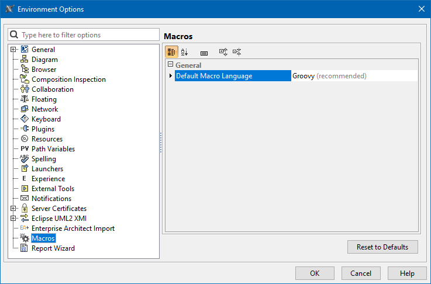This screenshot has width=431, height=284.
Task: Click arrow beside Default Macro Language
Action: pyautogui.click(x=170, y=76)
